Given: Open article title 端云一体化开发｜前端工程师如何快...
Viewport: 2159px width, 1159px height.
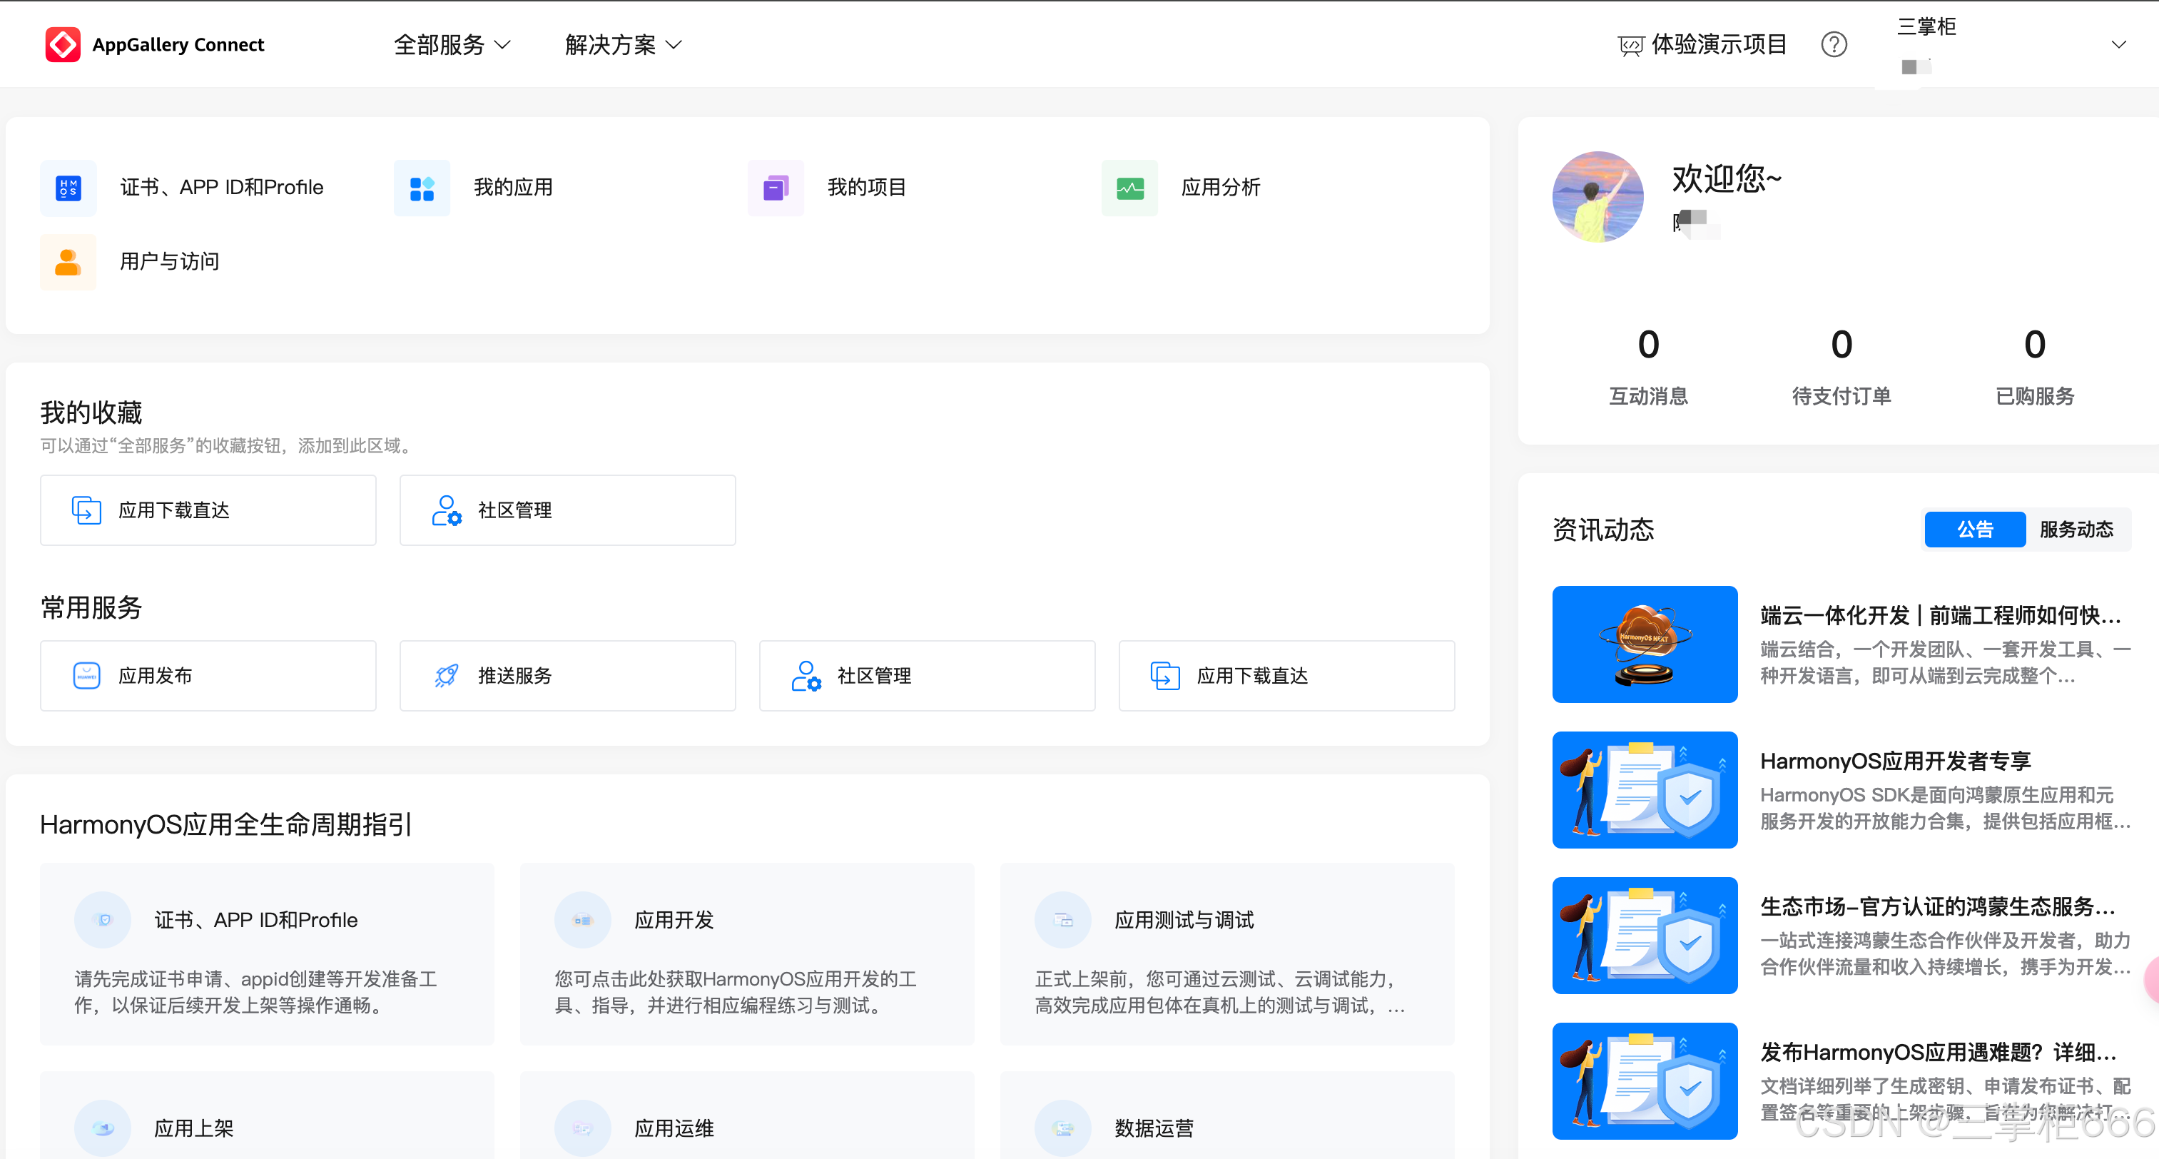Looking at the screenshot, I should point(1940,616).
